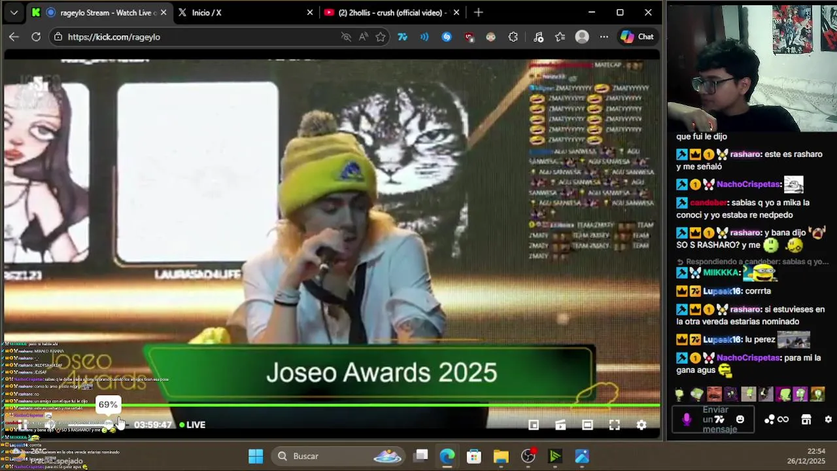Close the 2hollis crush YouTube tab
This screenshot has width=837, height=471.
(456, 12)
